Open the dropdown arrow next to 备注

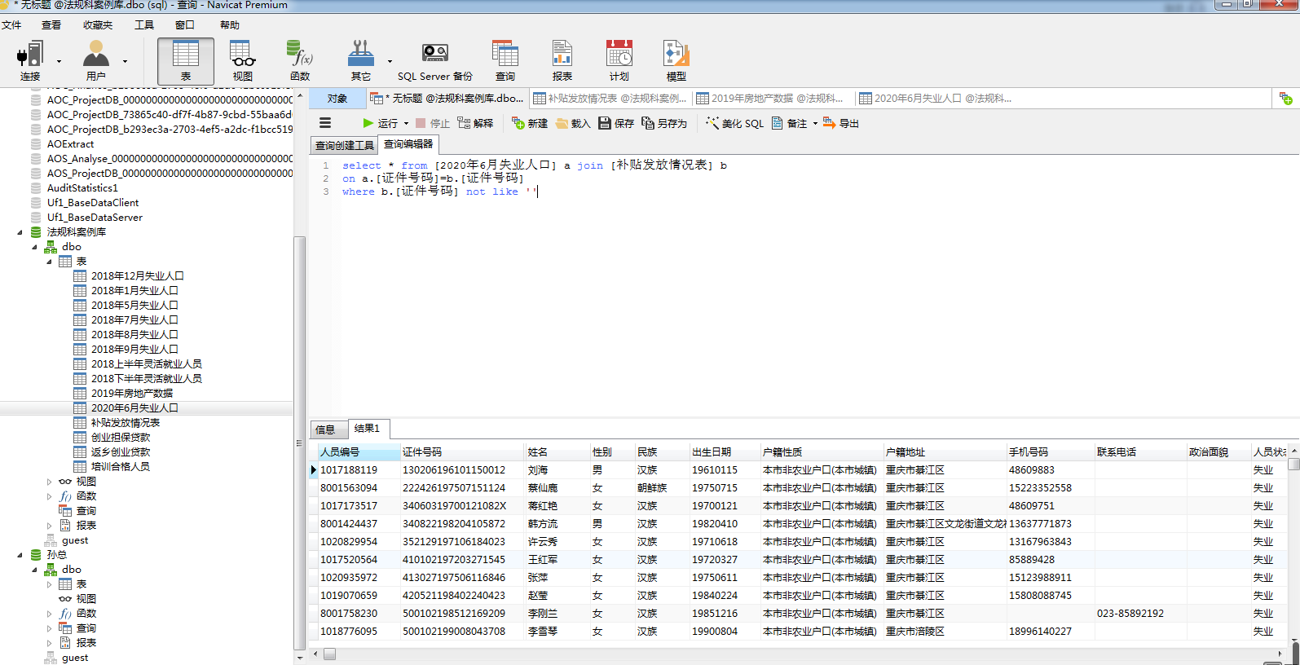click(815, 124)
